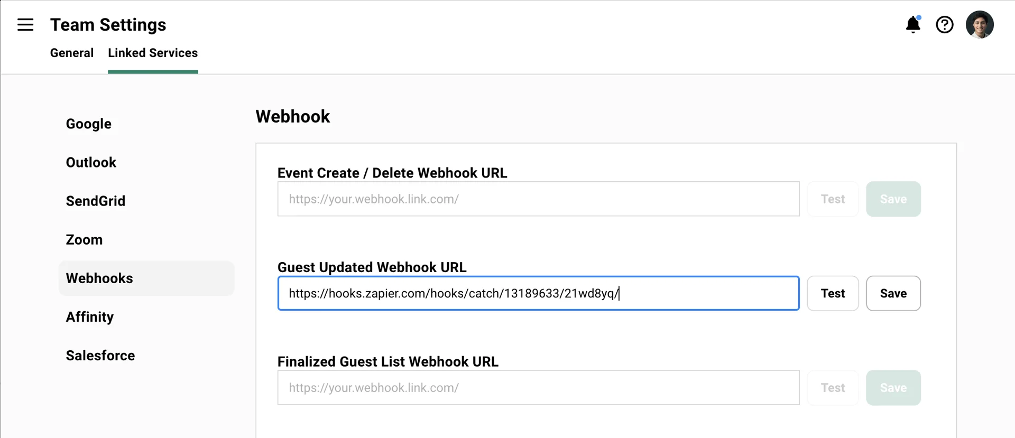The image size is (1015, 438).
Task: Open the hamburger navigation menu
Action: (25, 24)
